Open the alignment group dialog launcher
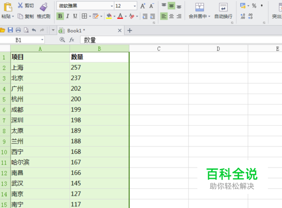The width and height of the screenshot is (282, 208). 232,23
